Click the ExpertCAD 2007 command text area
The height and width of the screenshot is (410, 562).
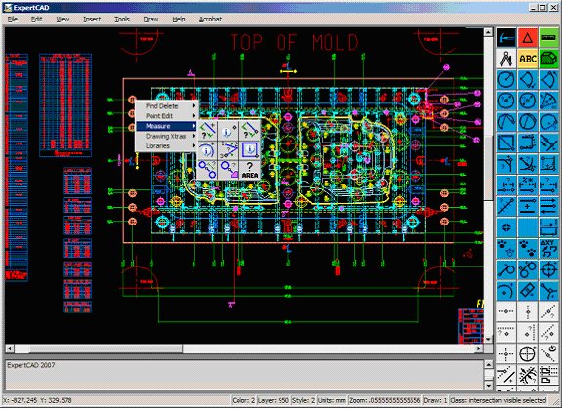(x=243, y=375)
